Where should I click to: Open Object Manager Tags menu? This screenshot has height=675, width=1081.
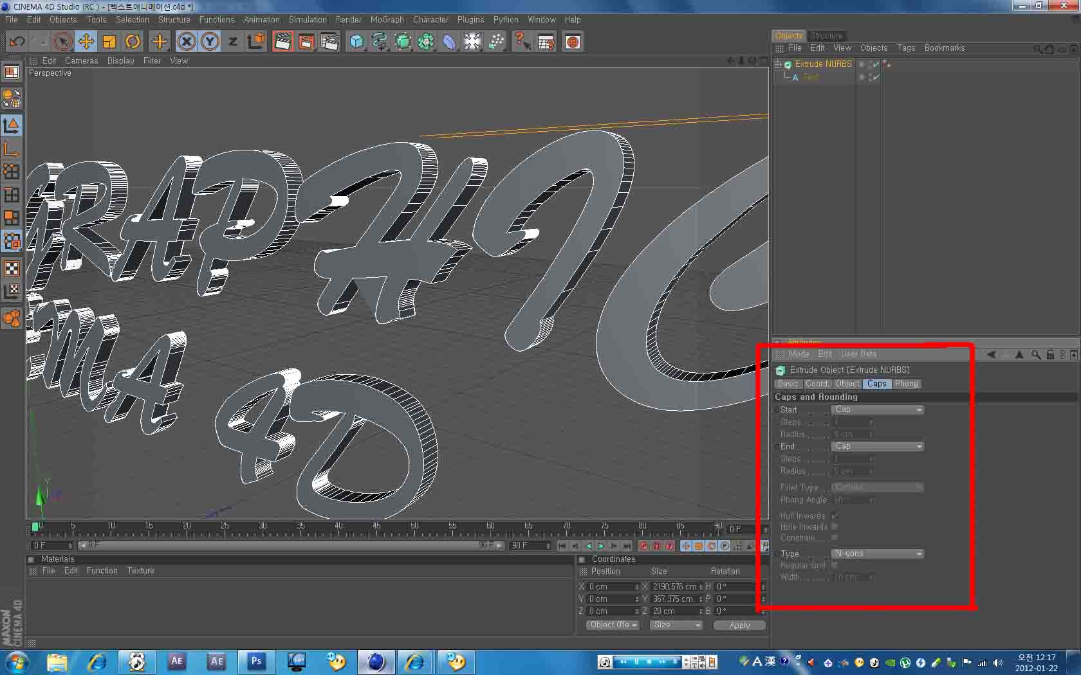click(x=906, y=48)
